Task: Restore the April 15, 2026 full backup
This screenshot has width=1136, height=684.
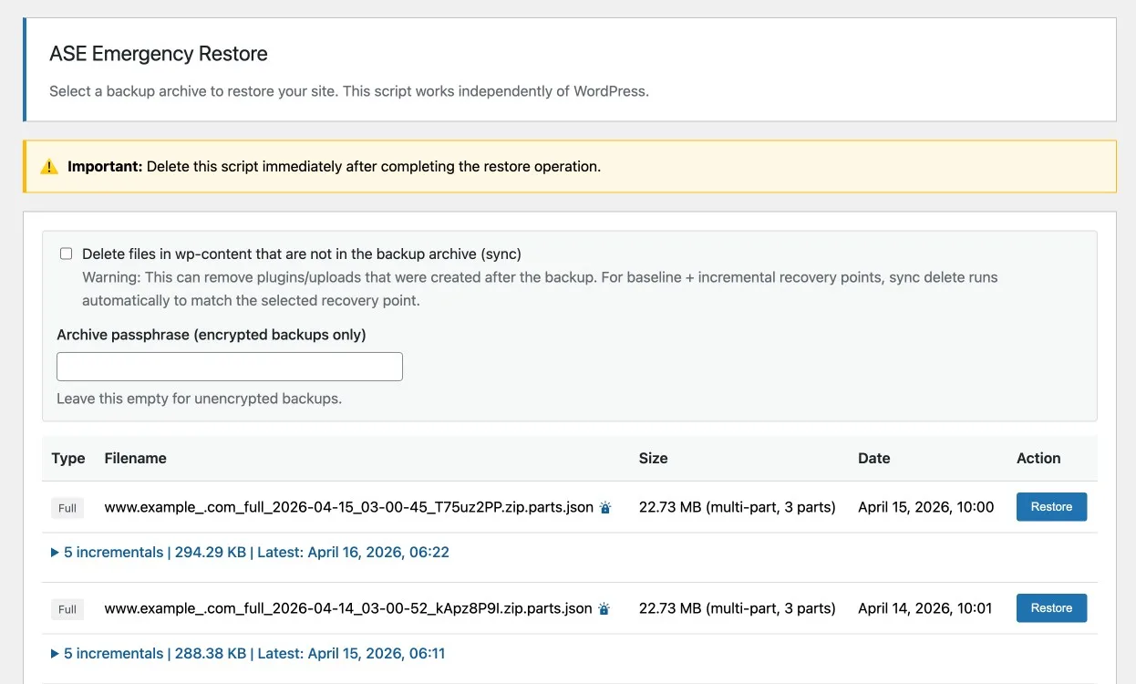Action: coord(1051,507)
